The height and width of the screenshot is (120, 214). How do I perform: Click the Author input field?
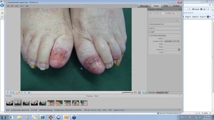[x=172, y=44]
